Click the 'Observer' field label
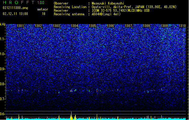 (61, 3)
